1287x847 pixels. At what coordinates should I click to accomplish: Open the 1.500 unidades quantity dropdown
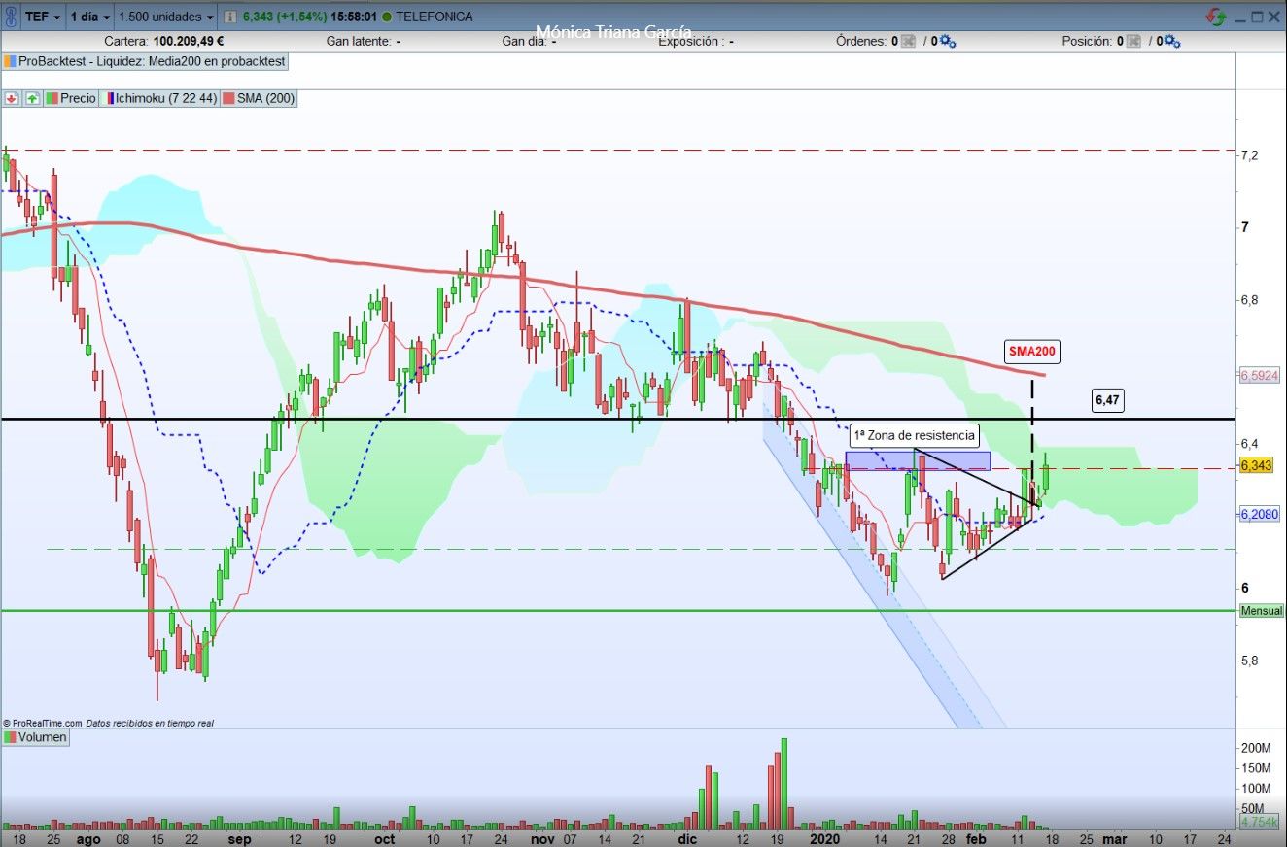click(166, 17)
